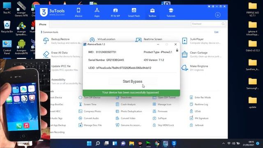Open the Clean Garbage tool
Viewport: 263px width, 148px height.
tap(201, 54)
